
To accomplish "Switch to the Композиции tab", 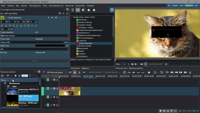I will tap(75, 68).
